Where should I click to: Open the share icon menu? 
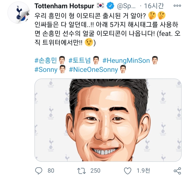pos(177,171)
